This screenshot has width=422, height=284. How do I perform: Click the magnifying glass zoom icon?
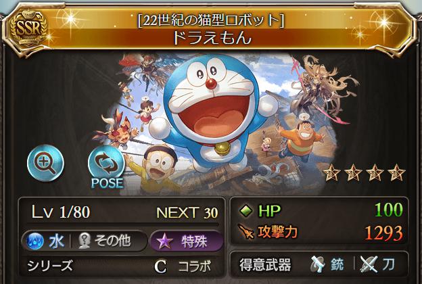45,162
